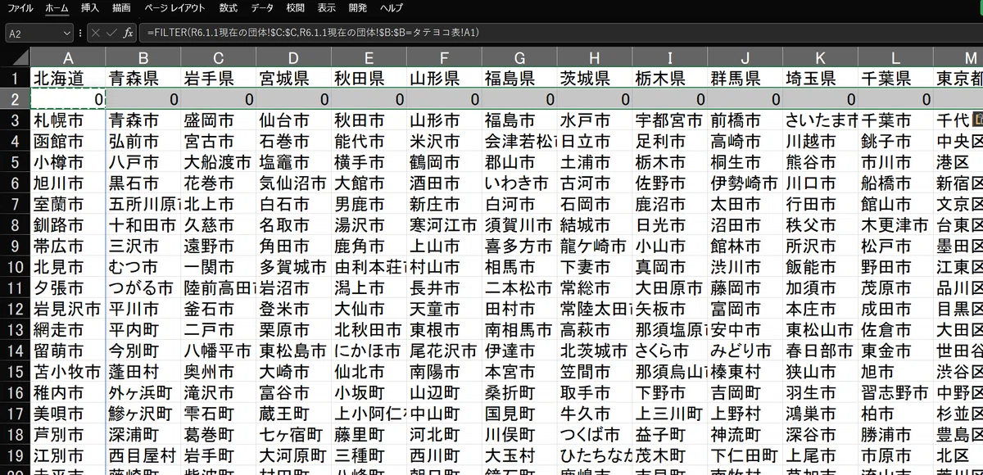
Task: Select cell 岩手県
Action: (218, 78)
